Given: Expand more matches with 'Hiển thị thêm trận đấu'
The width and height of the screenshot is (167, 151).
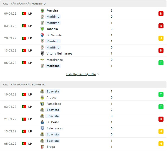Looking at the screenshot, I should [x=81, y=74].
